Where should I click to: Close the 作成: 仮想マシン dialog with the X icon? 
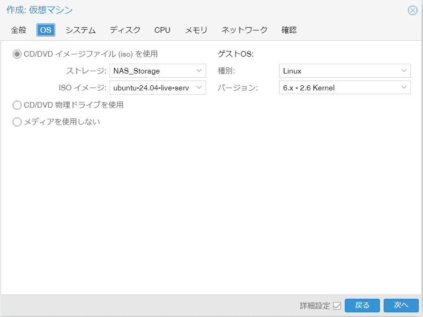pyautogui.click(x=413, y=10)
